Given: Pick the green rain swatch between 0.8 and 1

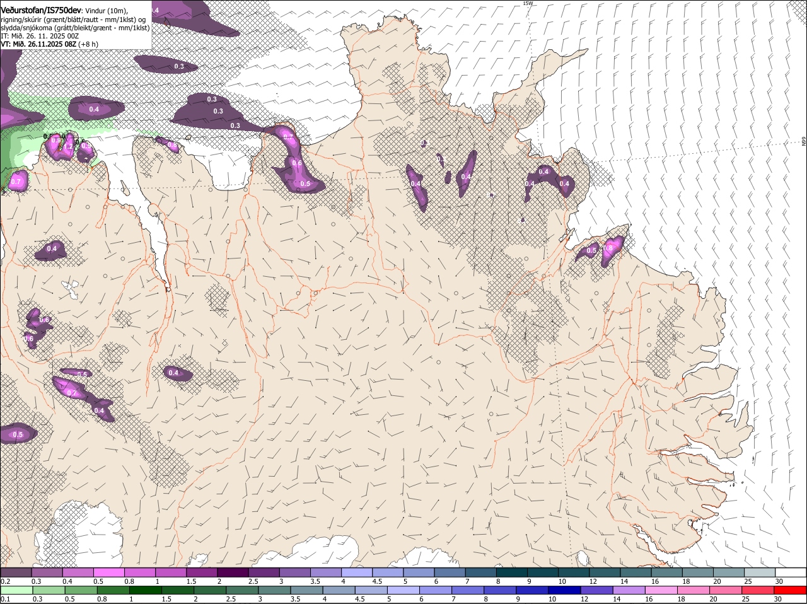Looking at the screenshot, I should pos(113,590).
